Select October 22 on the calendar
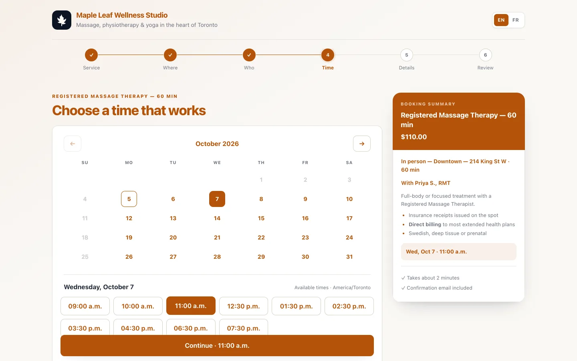 [x=261, y=237]
